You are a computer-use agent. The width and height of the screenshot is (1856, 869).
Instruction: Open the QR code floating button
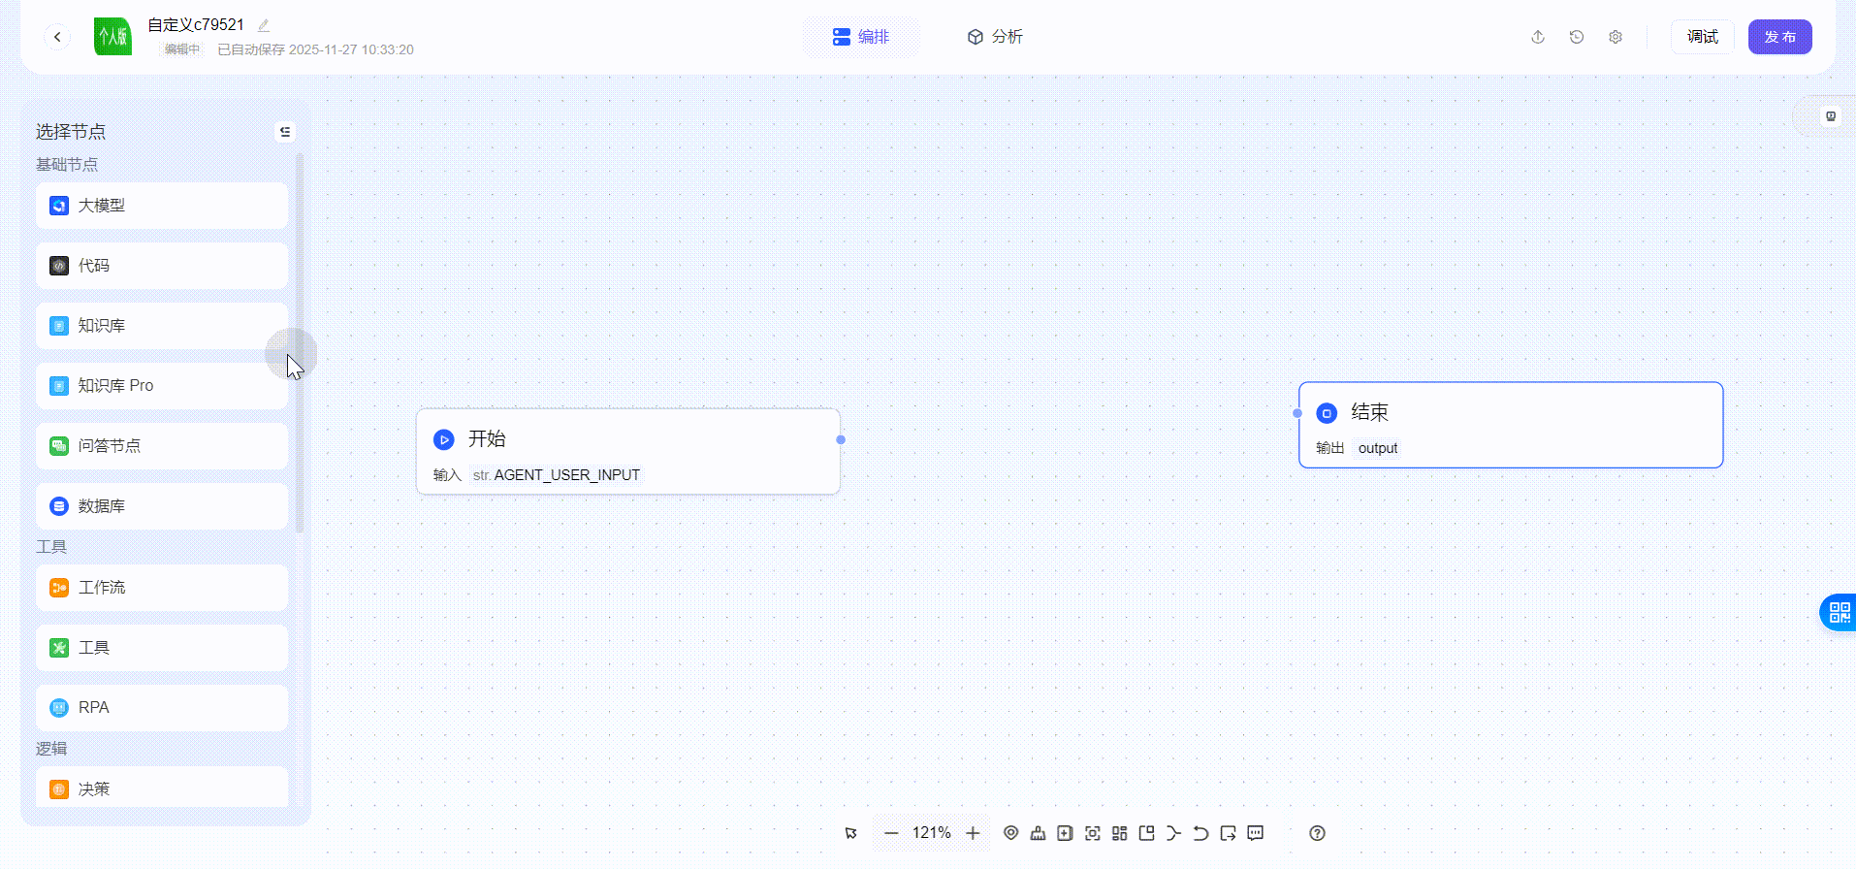coord(1839,612)
